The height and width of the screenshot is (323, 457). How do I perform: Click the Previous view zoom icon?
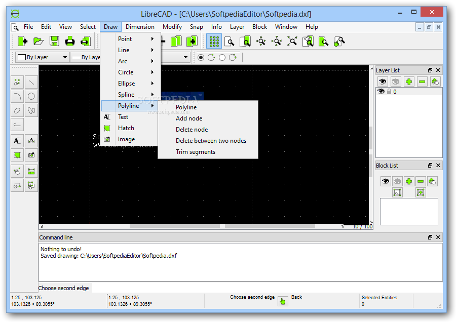coord(308,41)
